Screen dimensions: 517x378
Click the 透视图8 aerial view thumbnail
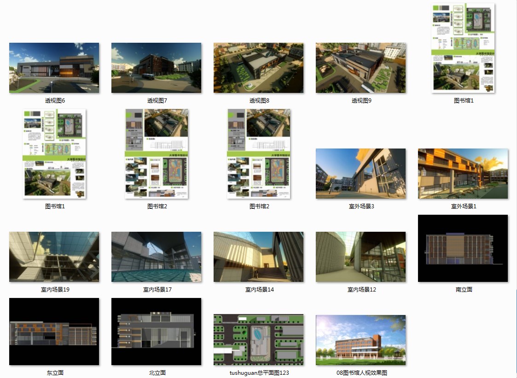tap(258, 68)
